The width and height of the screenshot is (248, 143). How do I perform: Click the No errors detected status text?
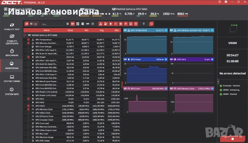(x=232, y=73)
